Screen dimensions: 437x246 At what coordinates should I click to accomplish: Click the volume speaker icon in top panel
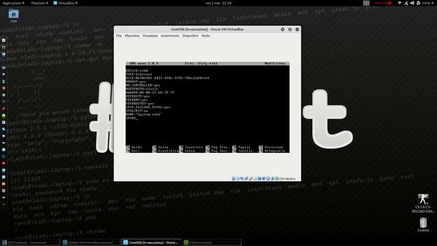(412, 3)
